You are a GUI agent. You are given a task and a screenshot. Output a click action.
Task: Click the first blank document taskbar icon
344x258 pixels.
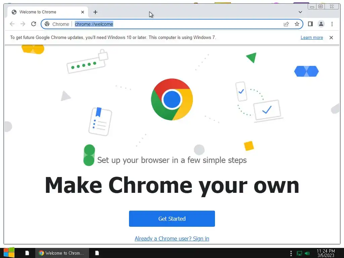[27, 253]
